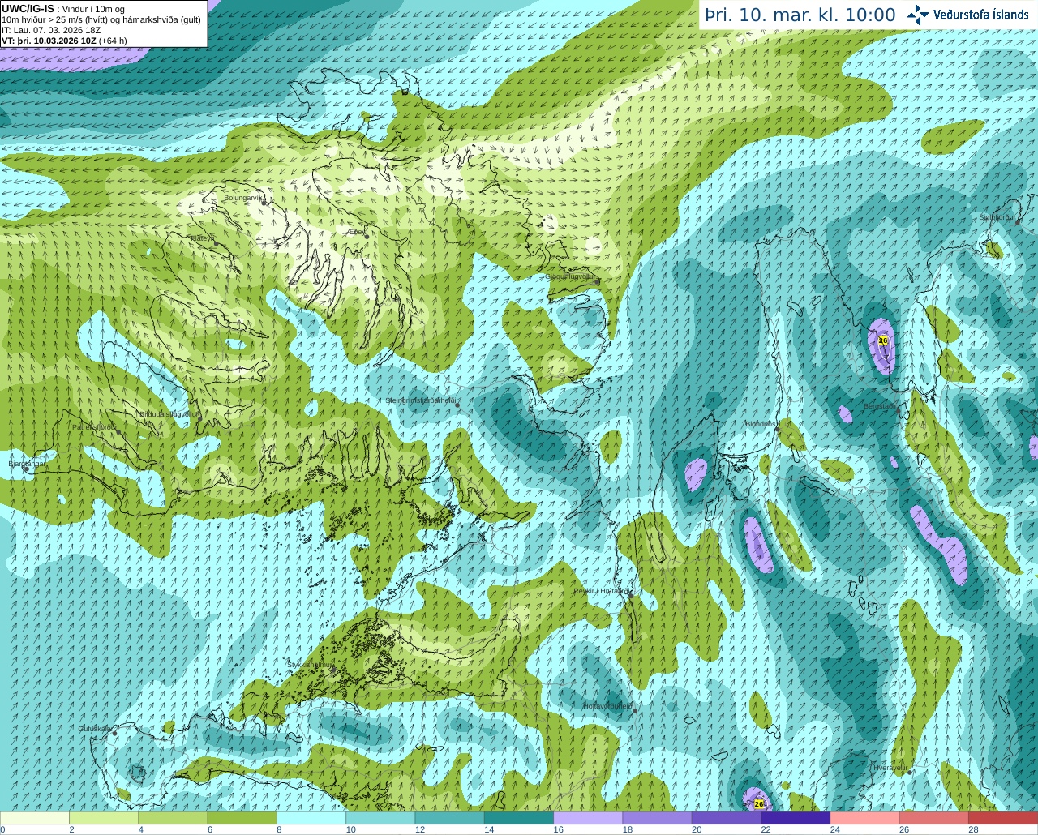Click the pale yellow 0–2 legend swatch
The height and width of the screenshot is (835, 1038).
coord(35,818)
